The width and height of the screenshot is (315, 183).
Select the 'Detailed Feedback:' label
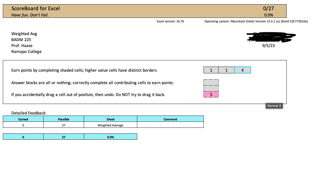point(29,113)
